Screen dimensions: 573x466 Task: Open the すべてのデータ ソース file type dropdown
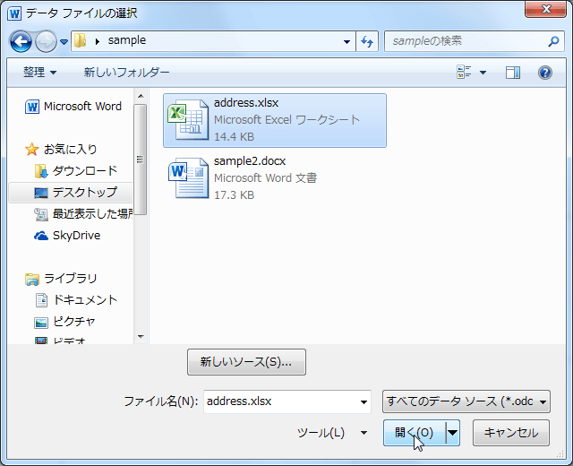[x=466, y=401]
